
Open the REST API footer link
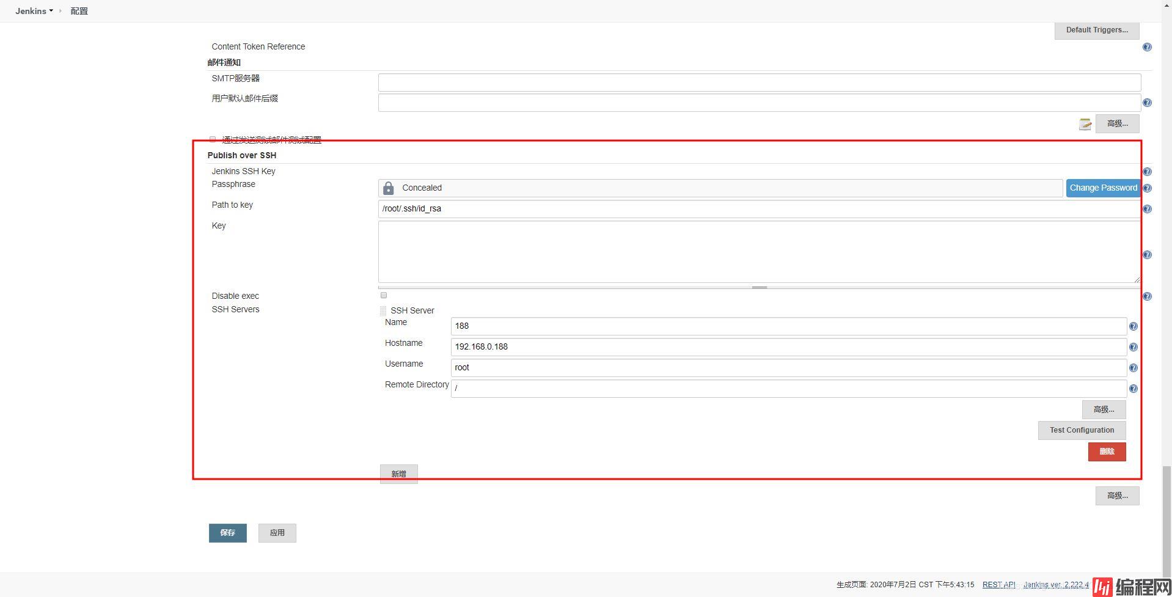[x=998, y=585]
